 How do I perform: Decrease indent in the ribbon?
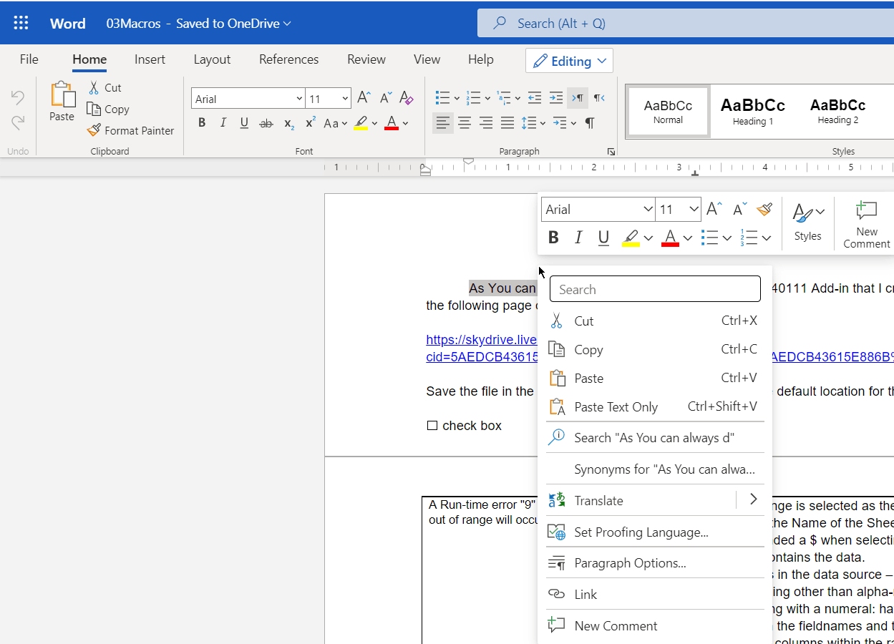point(535,98)
